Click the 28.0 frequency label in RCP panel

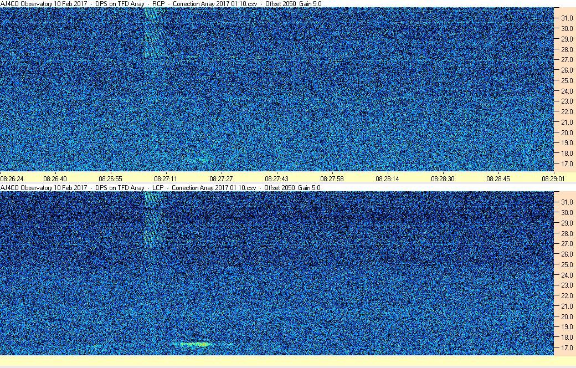coord(567,50)
